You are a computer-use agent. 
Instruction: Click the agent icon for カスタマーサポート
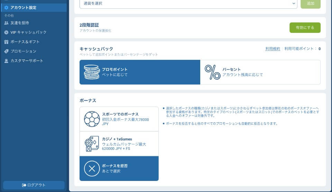(x=6, y=61)
